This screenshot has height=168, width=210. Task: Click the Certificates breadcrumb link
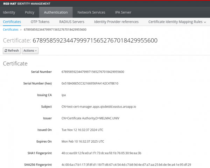tap(10, 30)
